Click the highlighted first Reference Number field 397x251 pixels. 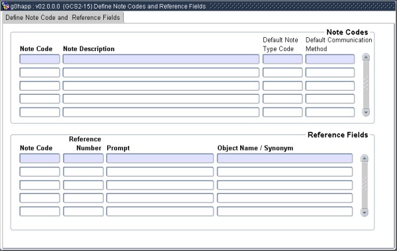pos(83,158)
